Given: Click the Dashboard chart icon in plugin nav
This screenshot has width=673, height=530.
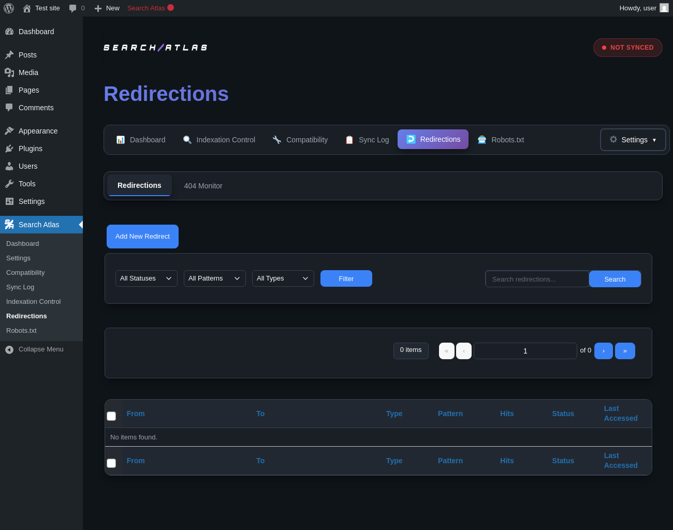Looking at the screenshot, I should coord(121,140).
